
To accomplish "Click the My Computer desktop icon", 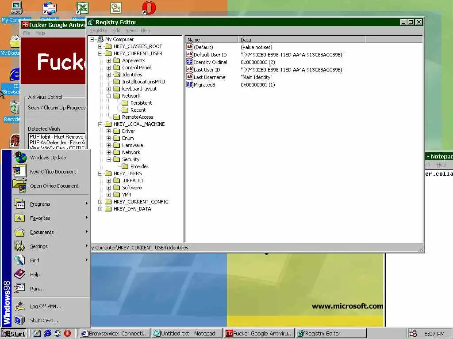I will [16, 8].
